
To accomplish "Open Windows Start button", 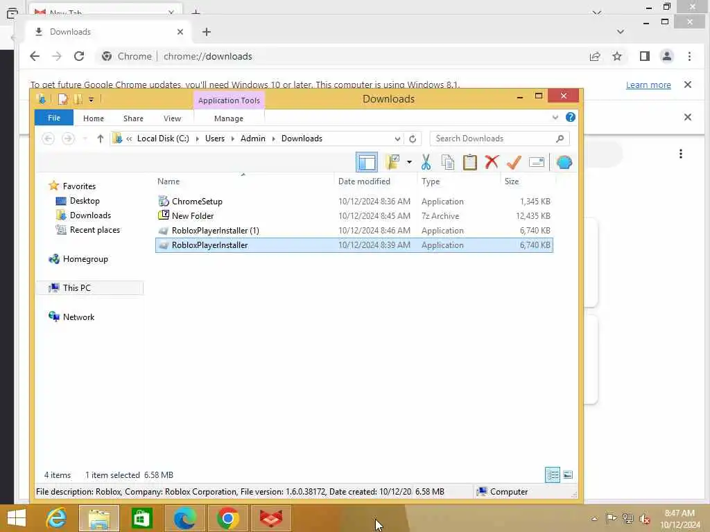I will (x=17, y=518).
